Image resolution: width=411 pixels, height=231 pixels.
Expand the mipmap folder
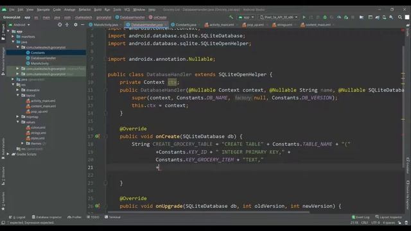[17, 117]
